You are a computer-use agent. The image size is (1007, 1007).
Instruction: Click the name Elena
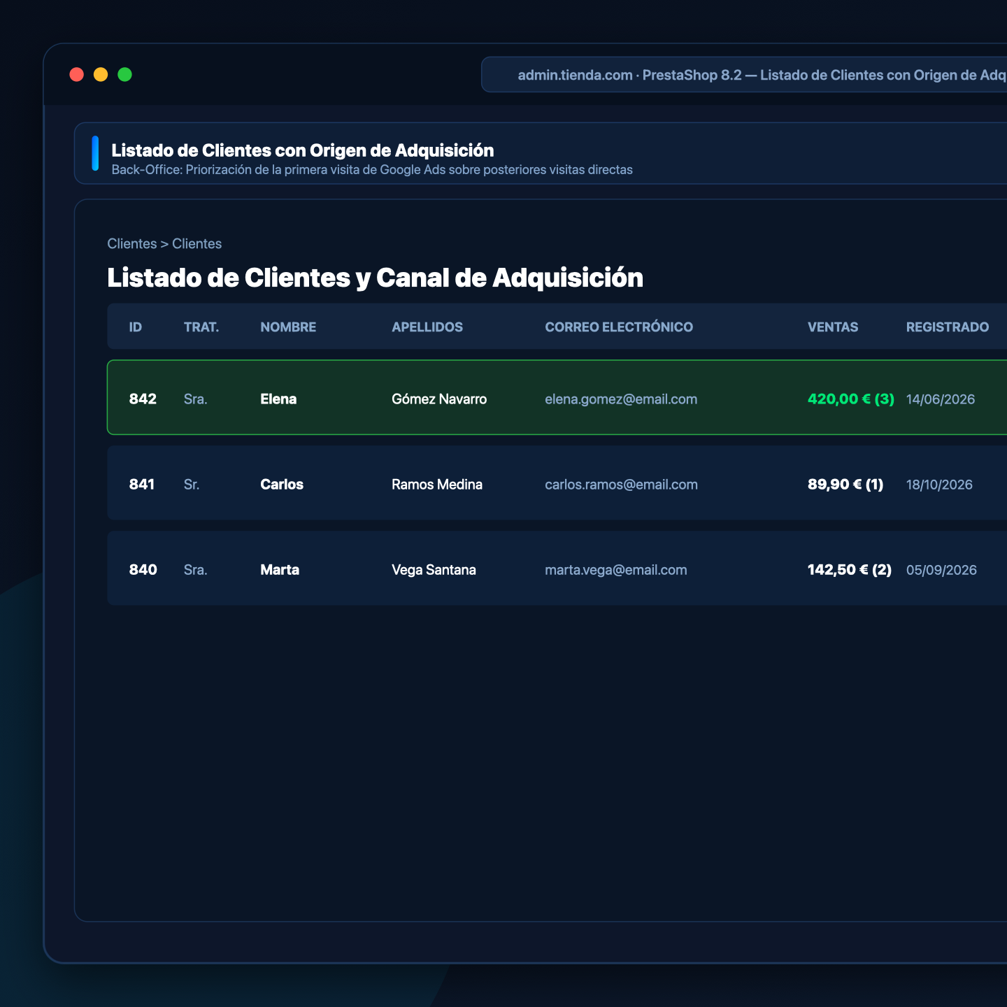tap(278, 399)
